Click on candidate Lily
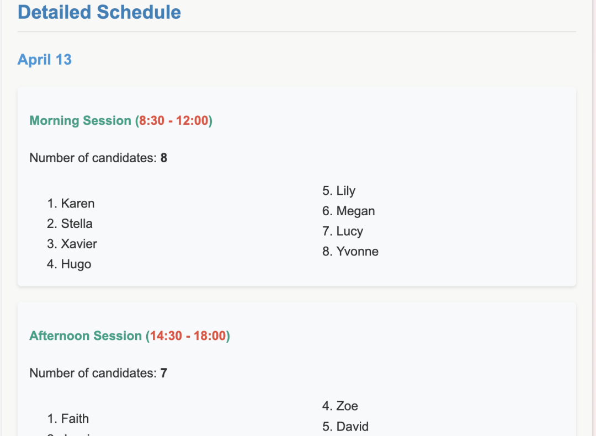Screen dimensions: 596x436 [x=346, y=191]
